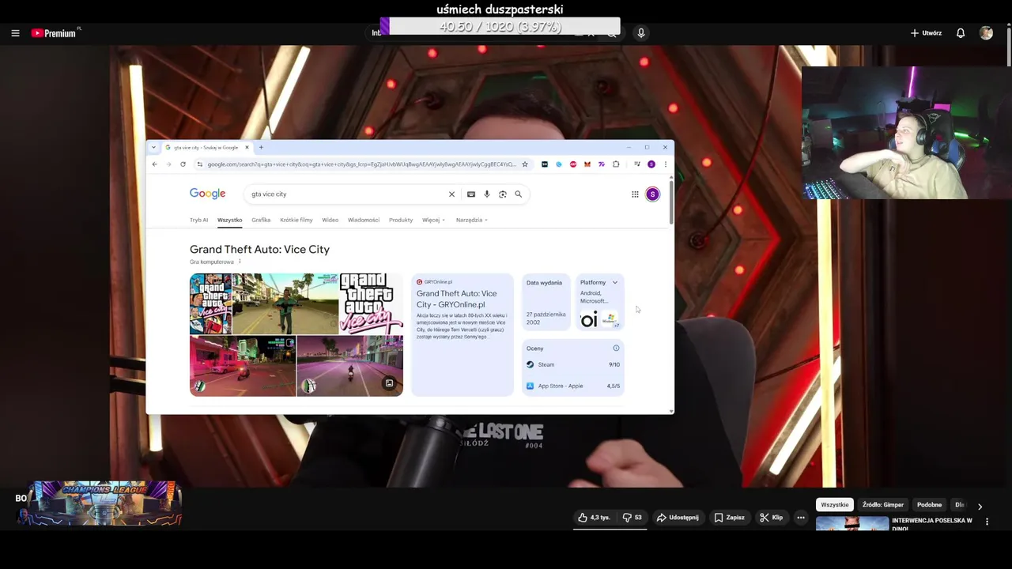The image size is (1012, 569).
Task: Reload the Google search page
Action: click(x=183, y=164)
